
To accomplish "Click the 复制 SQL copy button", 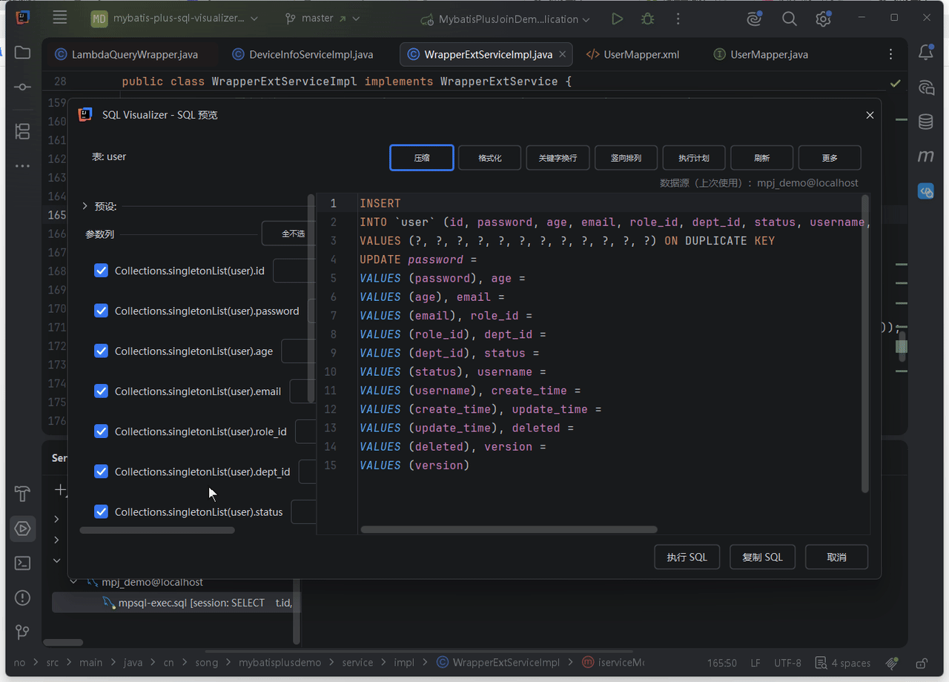I will tap(763, 557).
